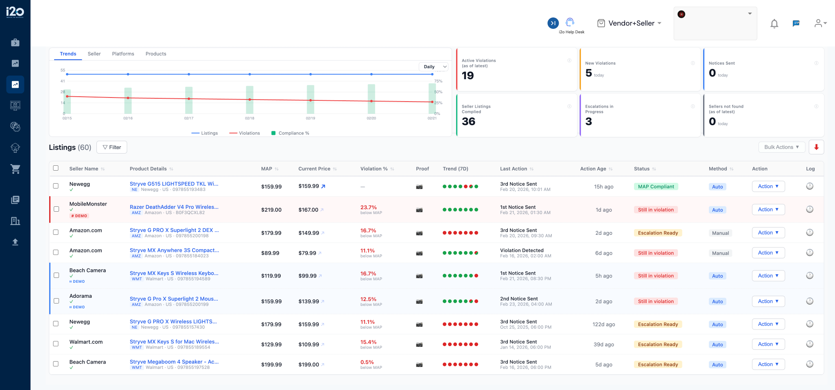Expand the sidebar with arrow button
The image size is (835, 390).
553,23
